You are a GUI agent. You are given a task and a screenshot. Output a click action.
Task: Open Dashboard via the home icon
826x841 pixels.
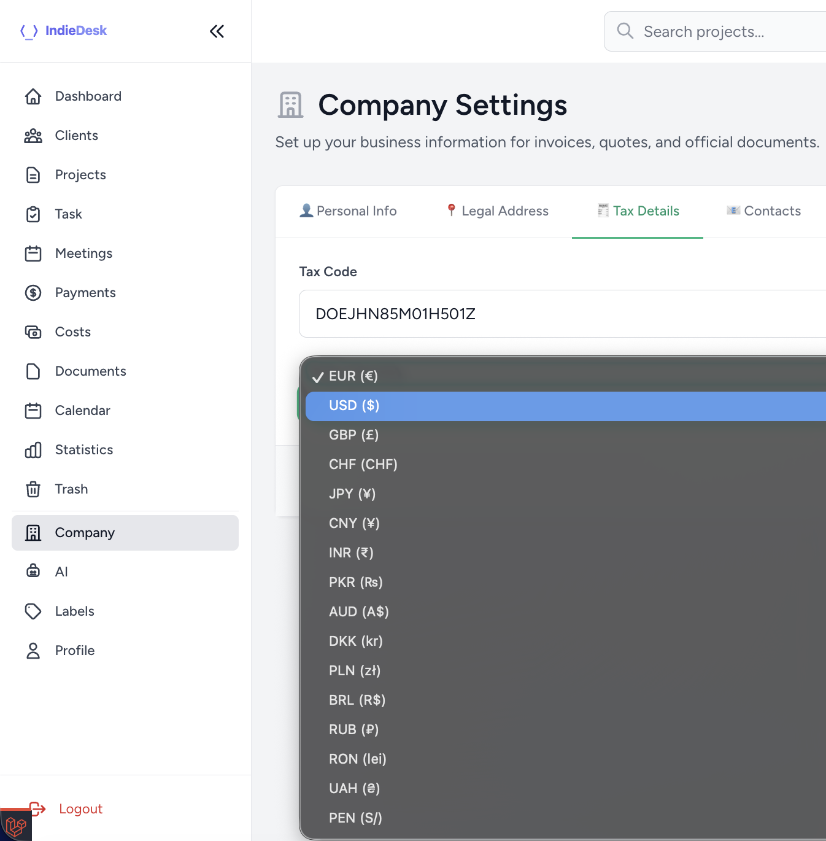click(33, 96)
